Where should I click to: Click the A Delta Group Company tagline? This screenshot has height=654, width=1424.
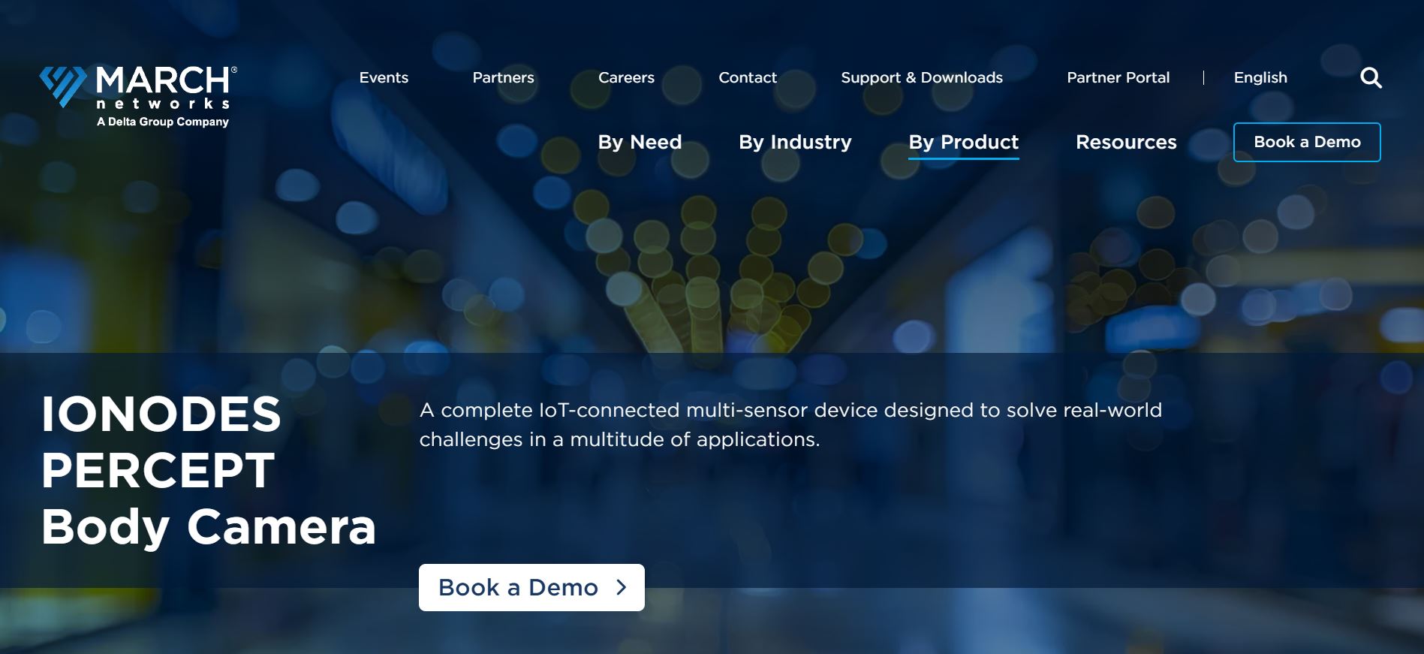click(x=162, y=122)
